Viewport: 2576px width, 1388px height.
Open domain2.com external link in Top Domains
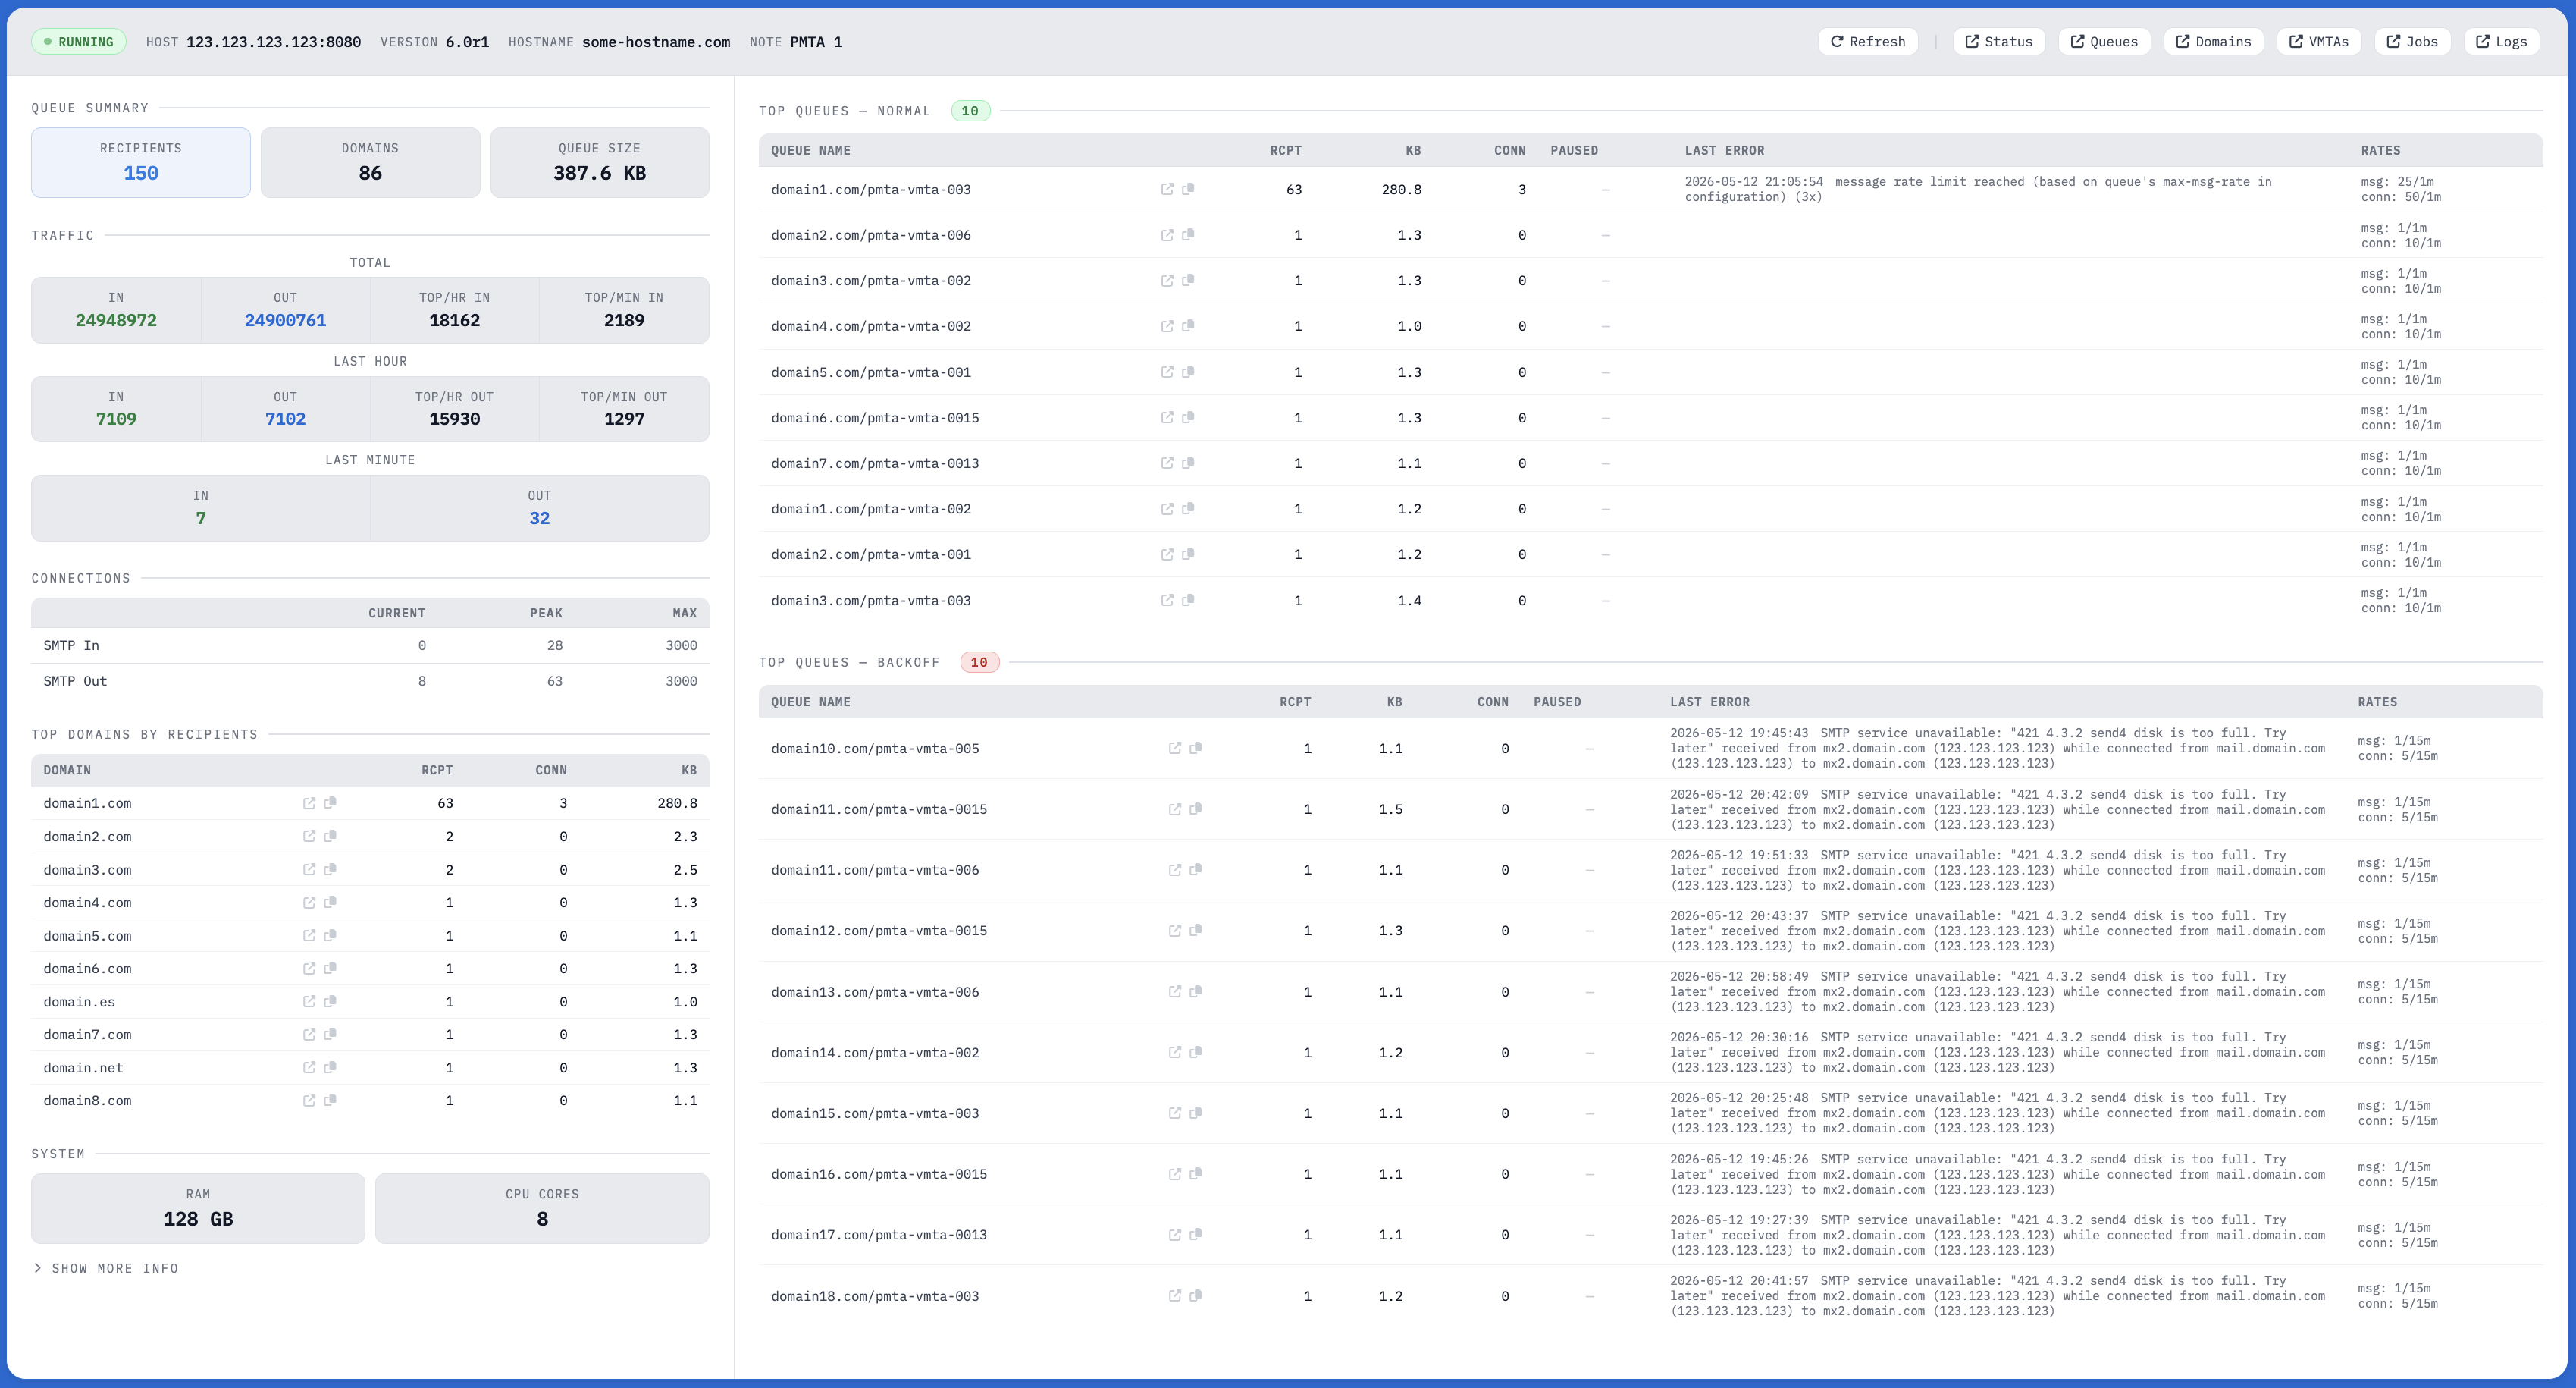(x=309, y=837)
